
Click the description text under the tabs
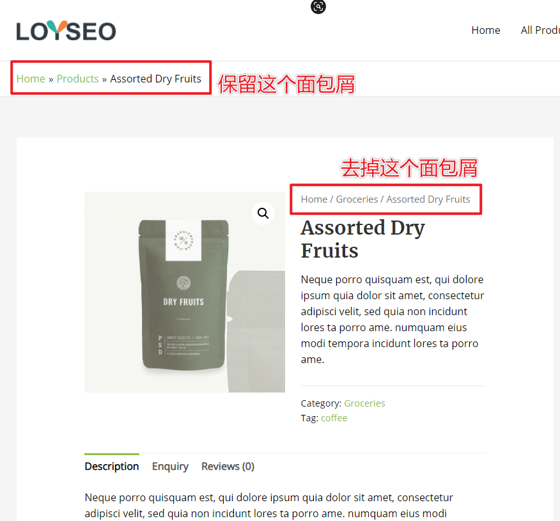tap(269, 505)
